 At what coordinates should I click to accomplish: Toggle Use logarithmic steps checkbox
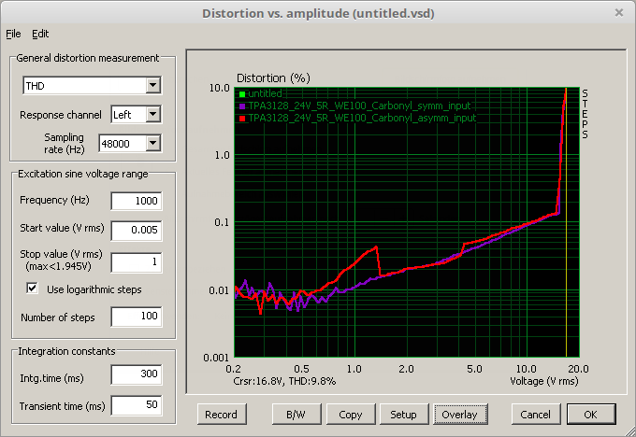pos(34,289)
